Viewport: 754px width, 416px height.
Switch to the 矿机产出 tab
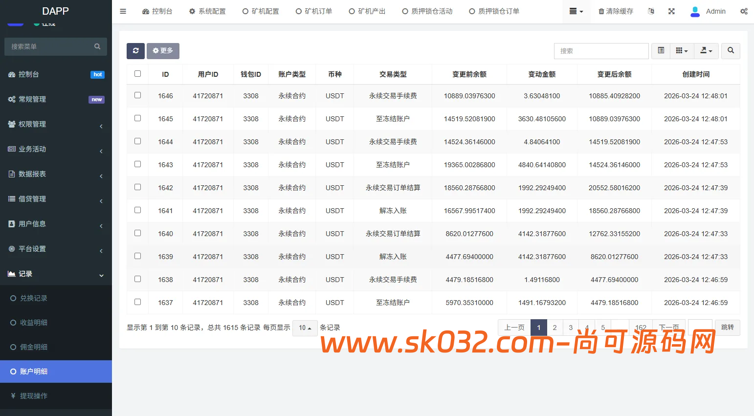[367, 11]
